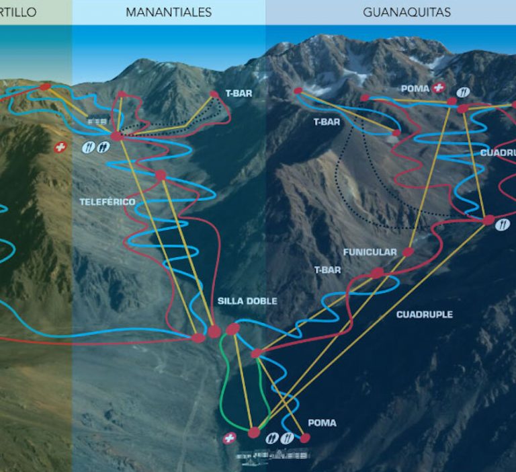Click the SILLA DOBLE lift label
The height and width of the screenshot is (472, 516).
click(247, 301)
